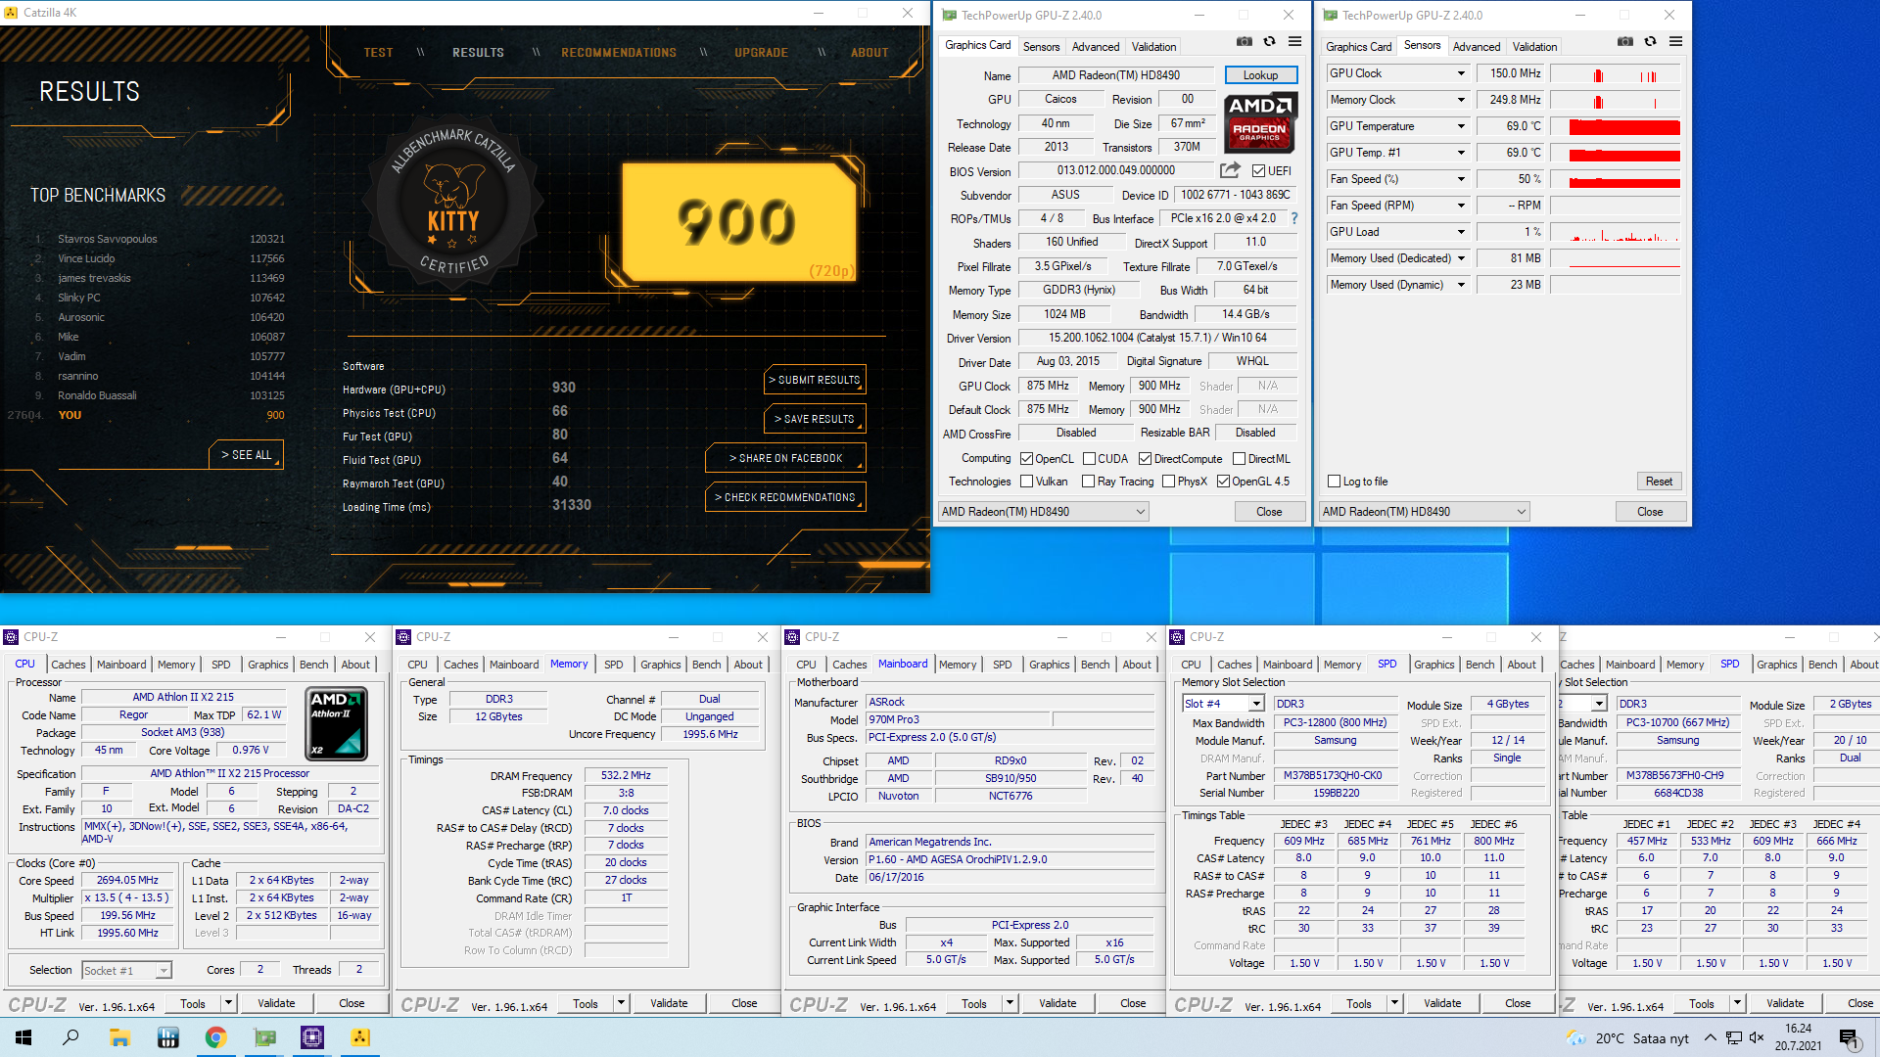Open the hamburger menu in left GPU-Z window
1880x1057 pixels.
(1294, 42)
